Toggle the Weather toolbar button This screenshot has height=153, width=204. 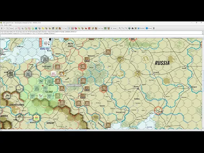coord(141,28)
